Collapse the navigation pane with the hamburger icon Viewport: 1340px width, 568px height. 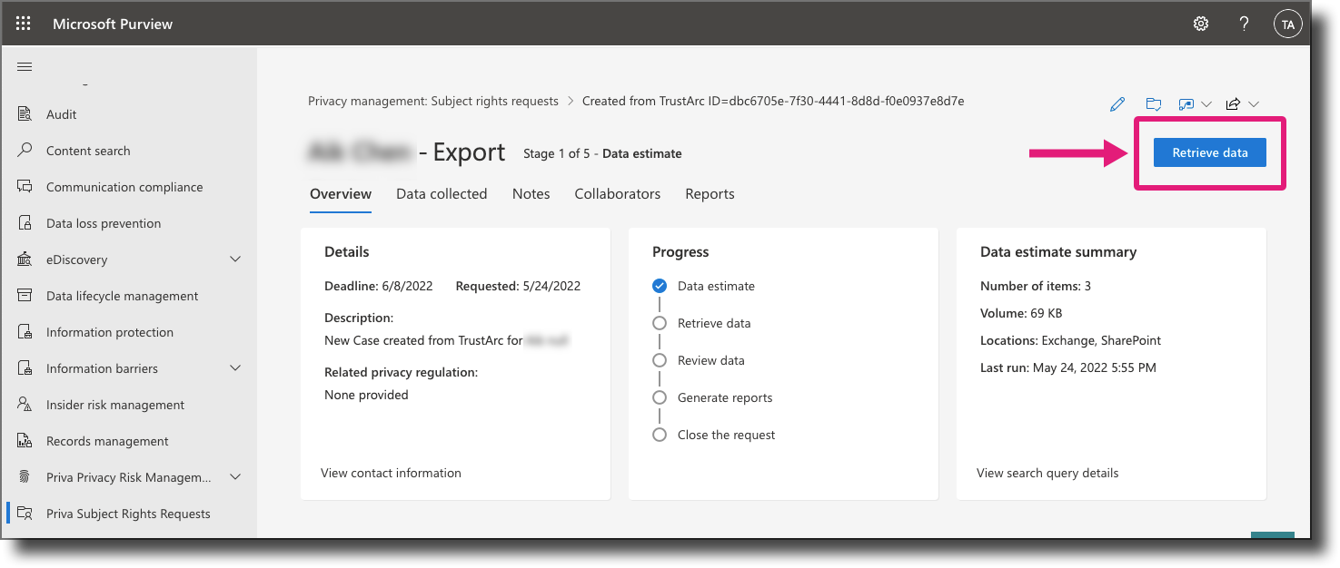pyautogui.click(x=25, y=65)
